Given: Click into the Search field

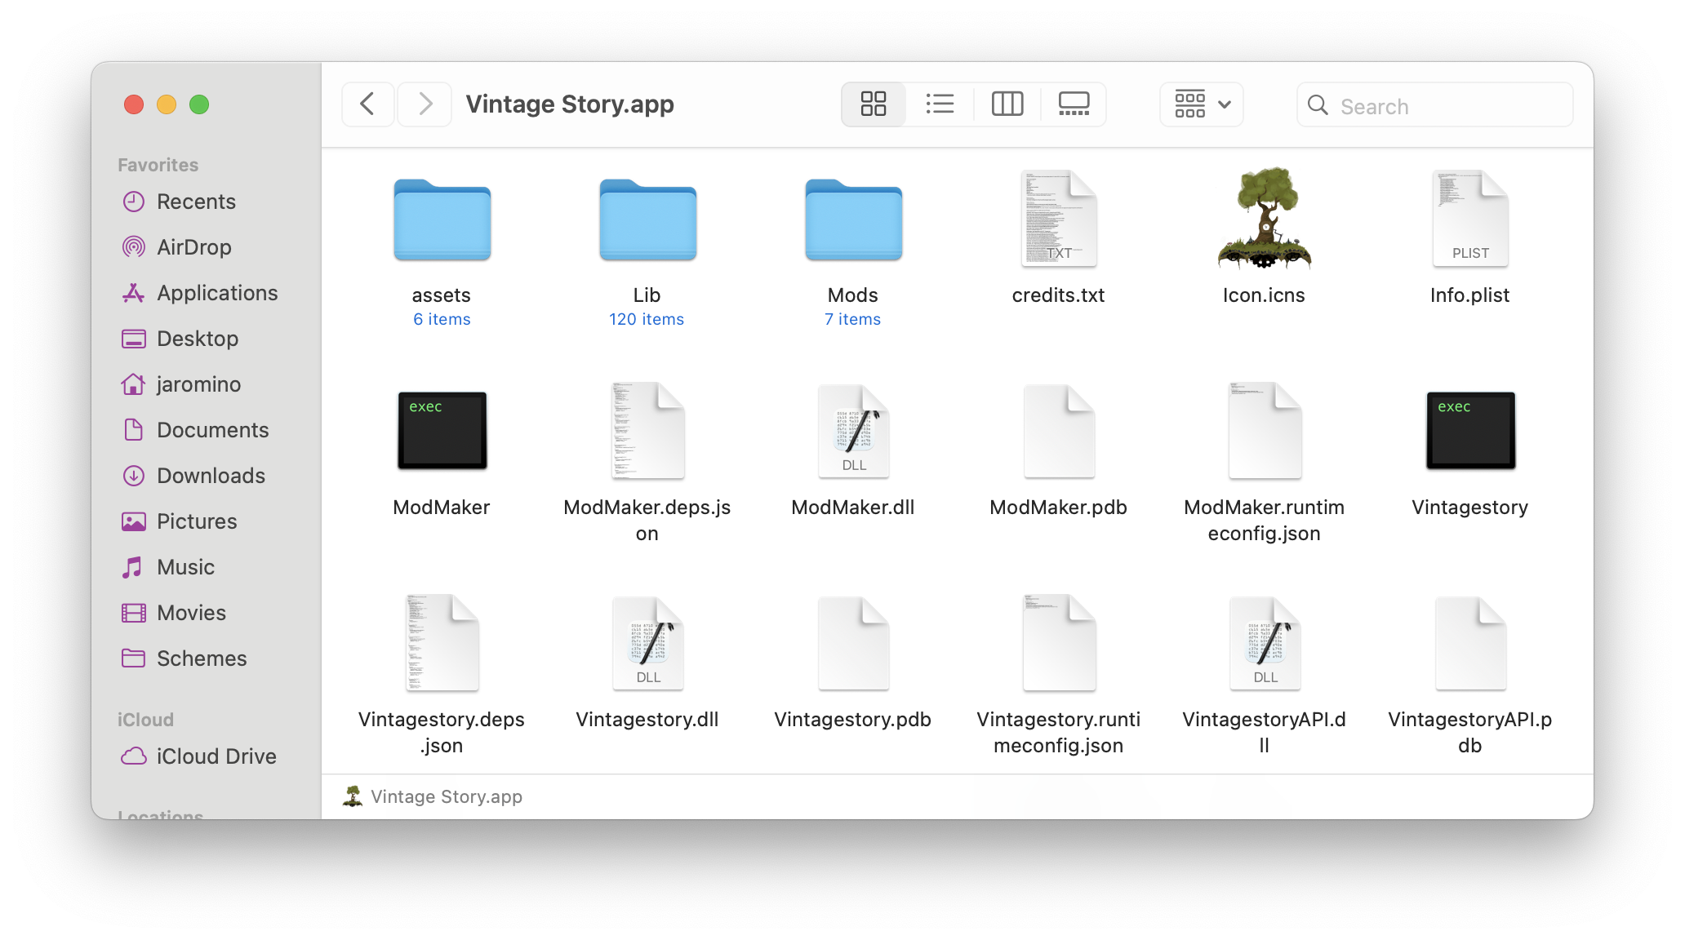Looking at the screenshot, I should [1445, 106].
